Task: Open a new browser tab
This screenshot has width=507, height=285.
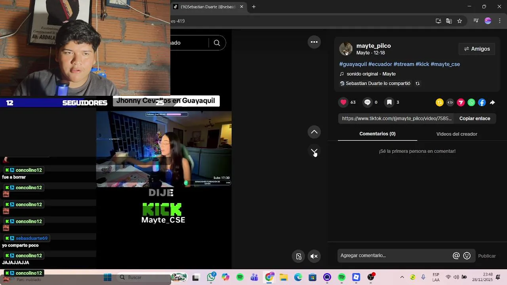Action: (x=254, y=7)
